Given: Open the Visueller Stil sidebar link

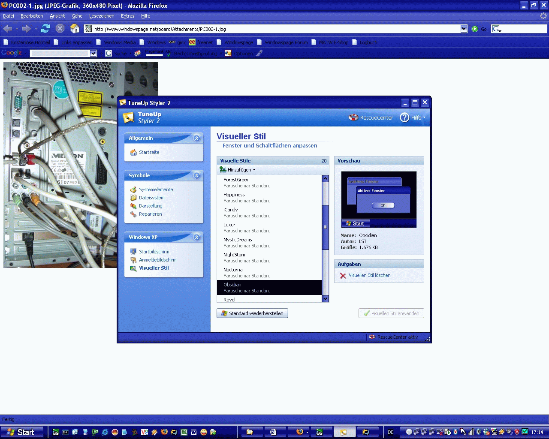Looking at the screenshot, I should tap(154, 268).
